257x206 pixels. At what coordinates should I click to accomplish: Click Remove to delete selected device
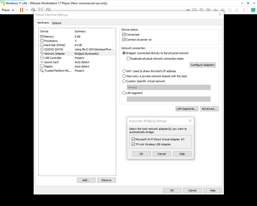tap(107, 180)
